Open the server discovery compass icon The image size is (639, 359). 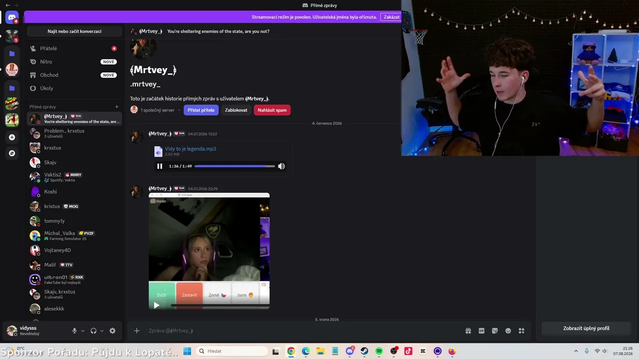click(x=12, y=153)
